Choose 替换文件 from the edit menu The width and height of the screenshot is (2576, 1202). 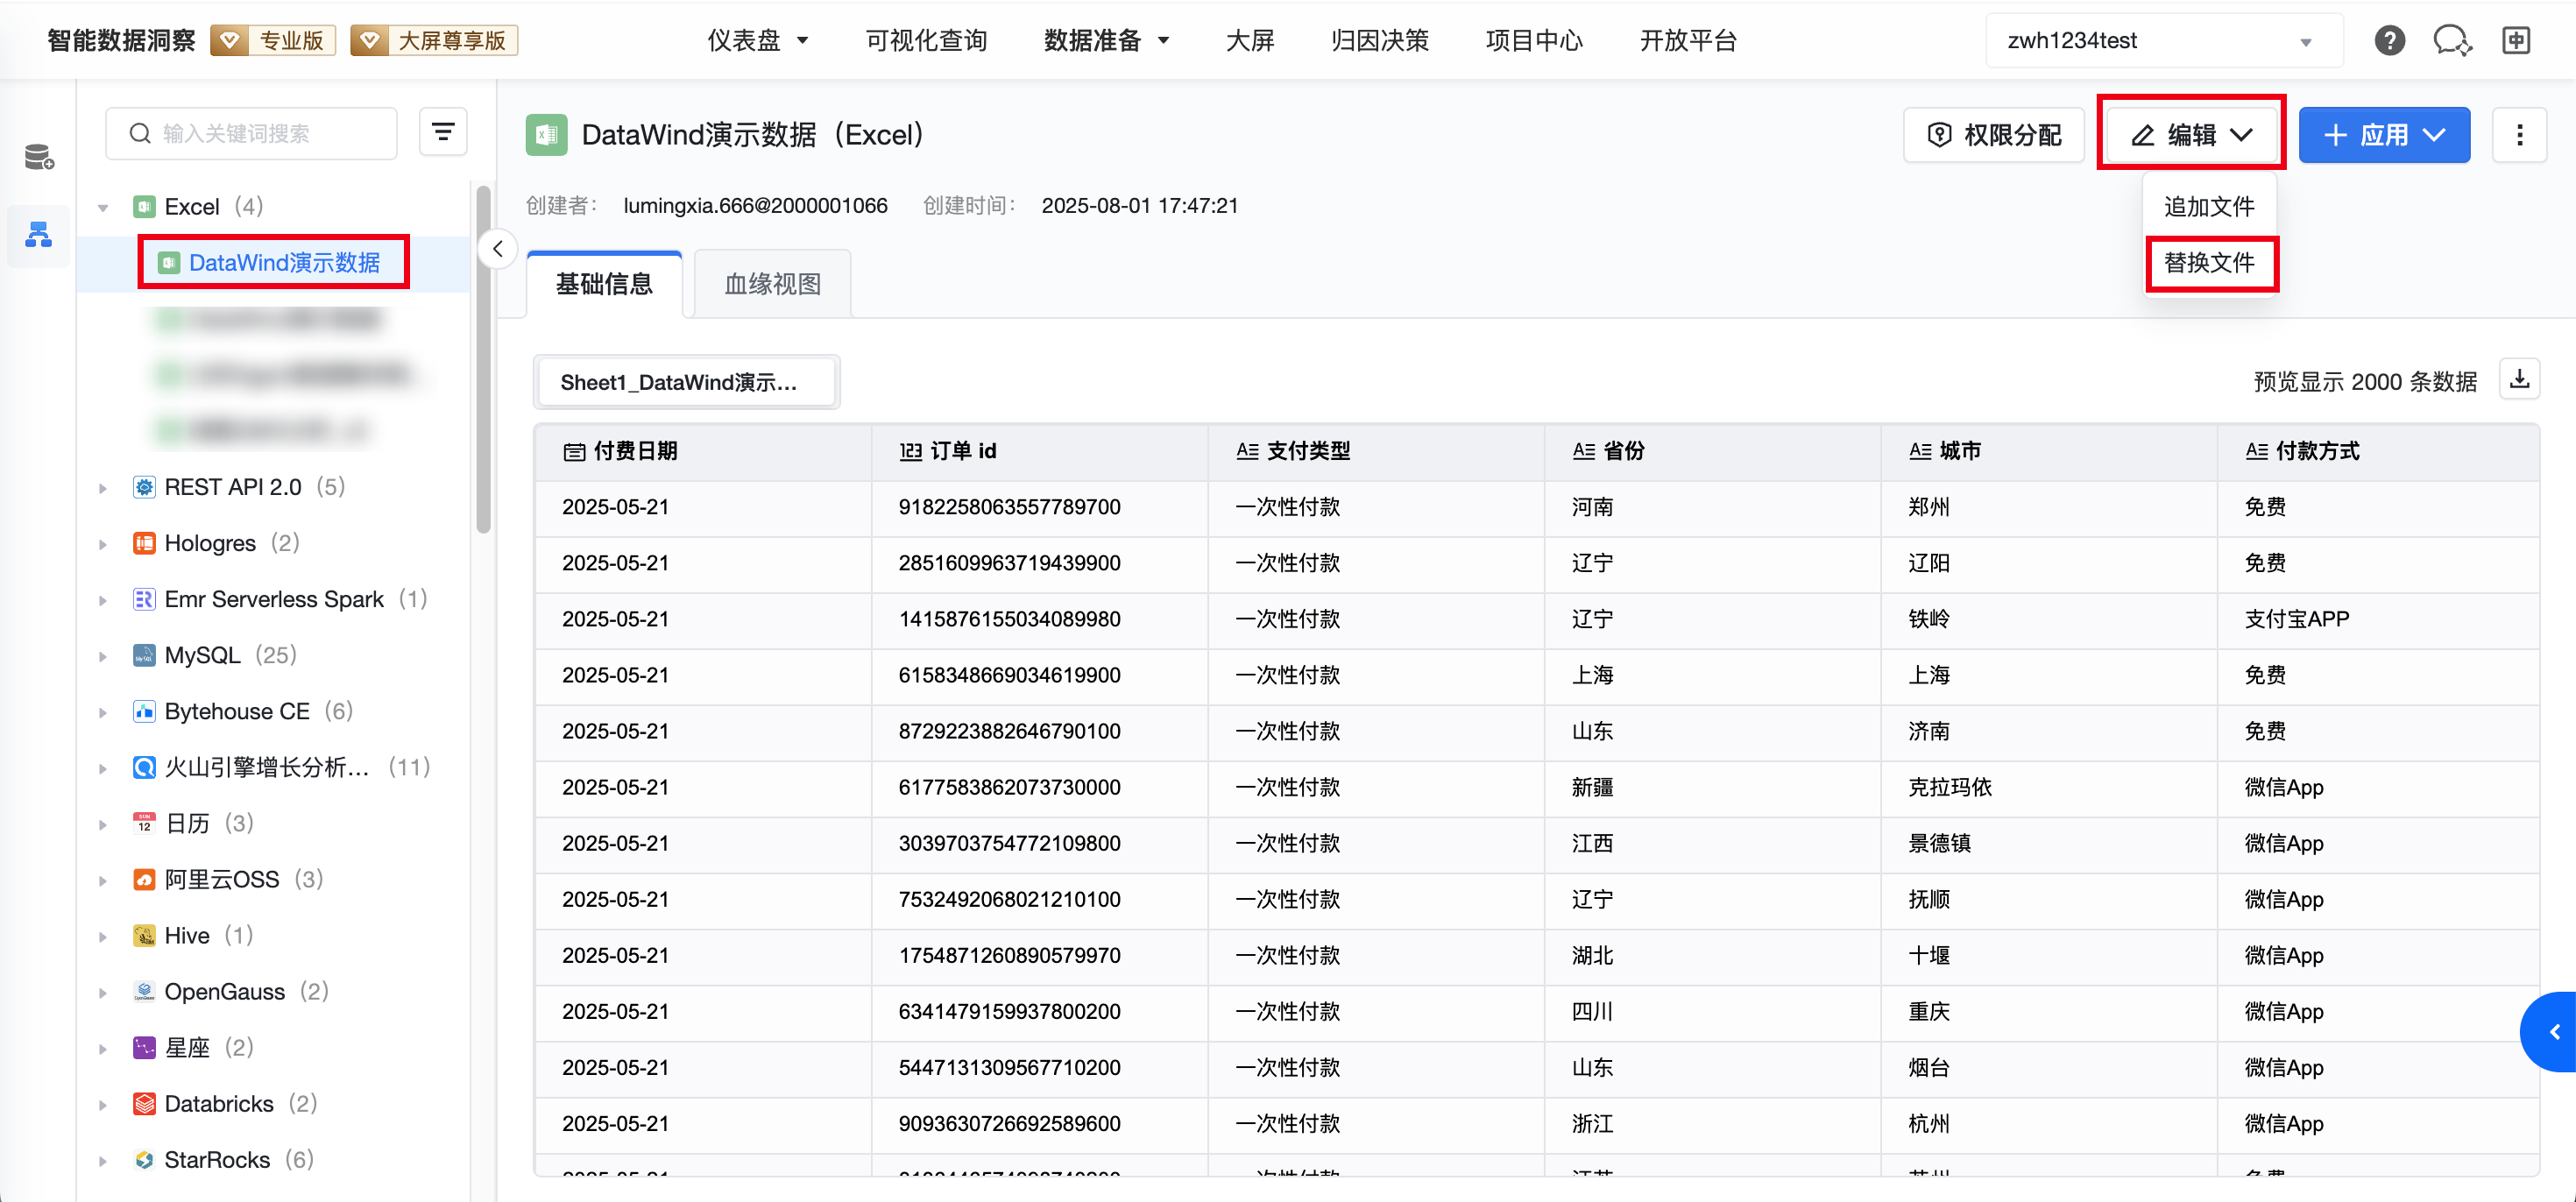click(x=2209, y=263)
